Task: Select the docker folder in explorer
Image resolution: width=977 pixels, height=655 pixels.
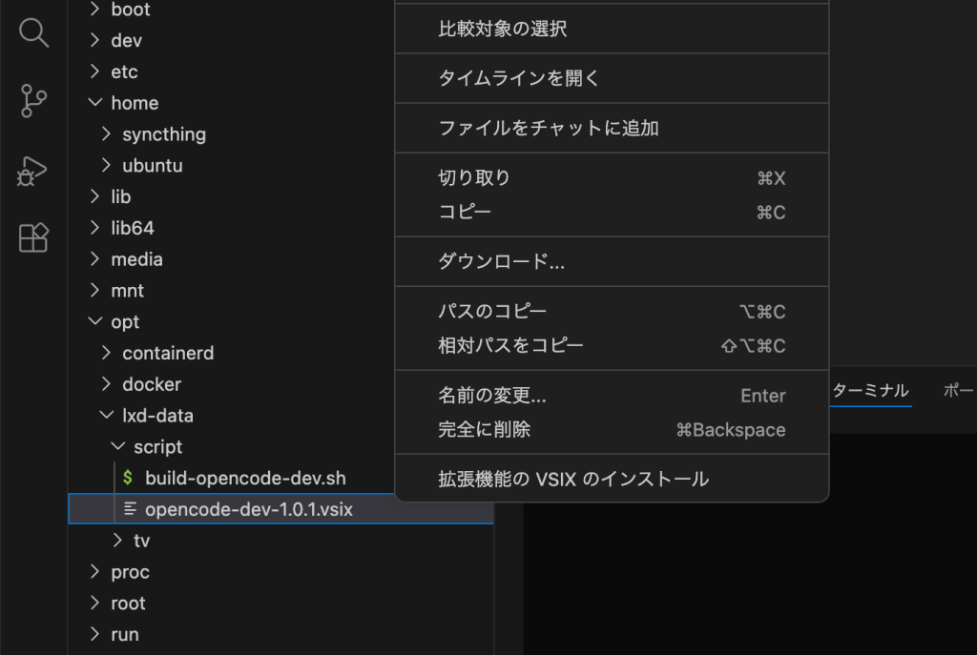Action: 152,384
